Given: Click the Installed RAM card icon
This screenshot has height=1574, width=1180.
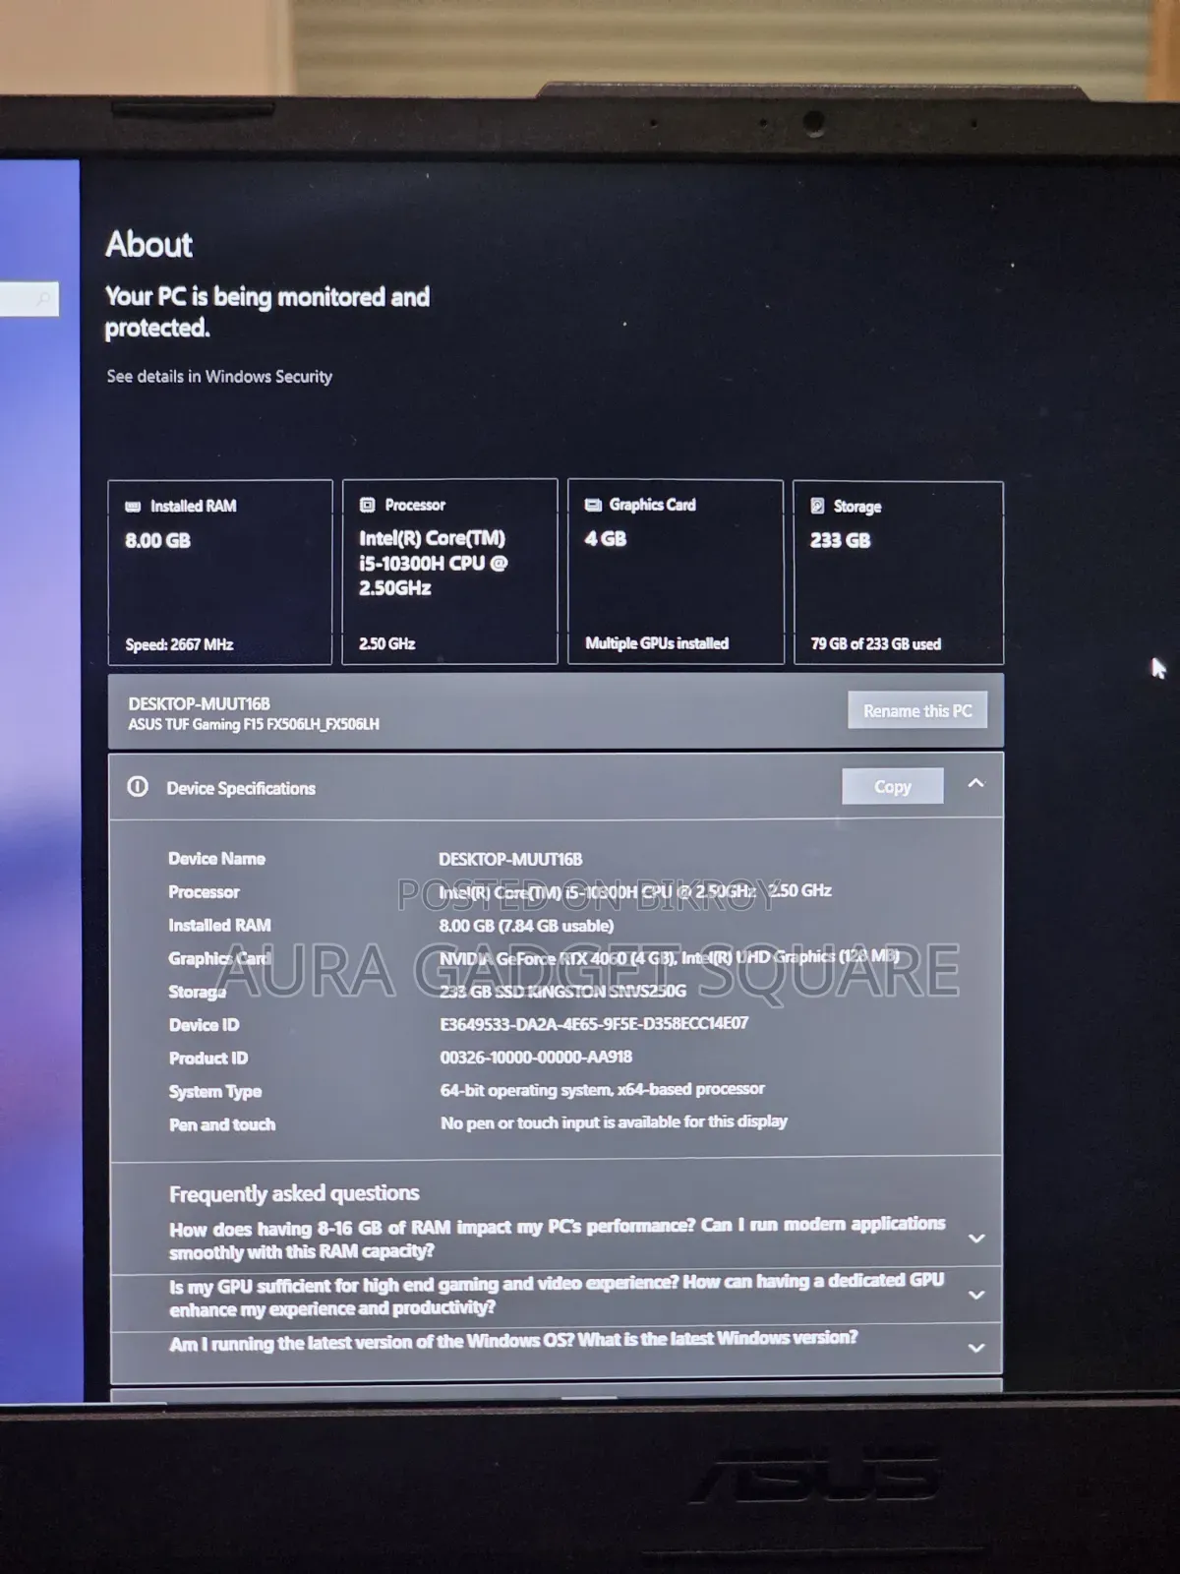Looking at the screenshot, I should tap(133, 507).
